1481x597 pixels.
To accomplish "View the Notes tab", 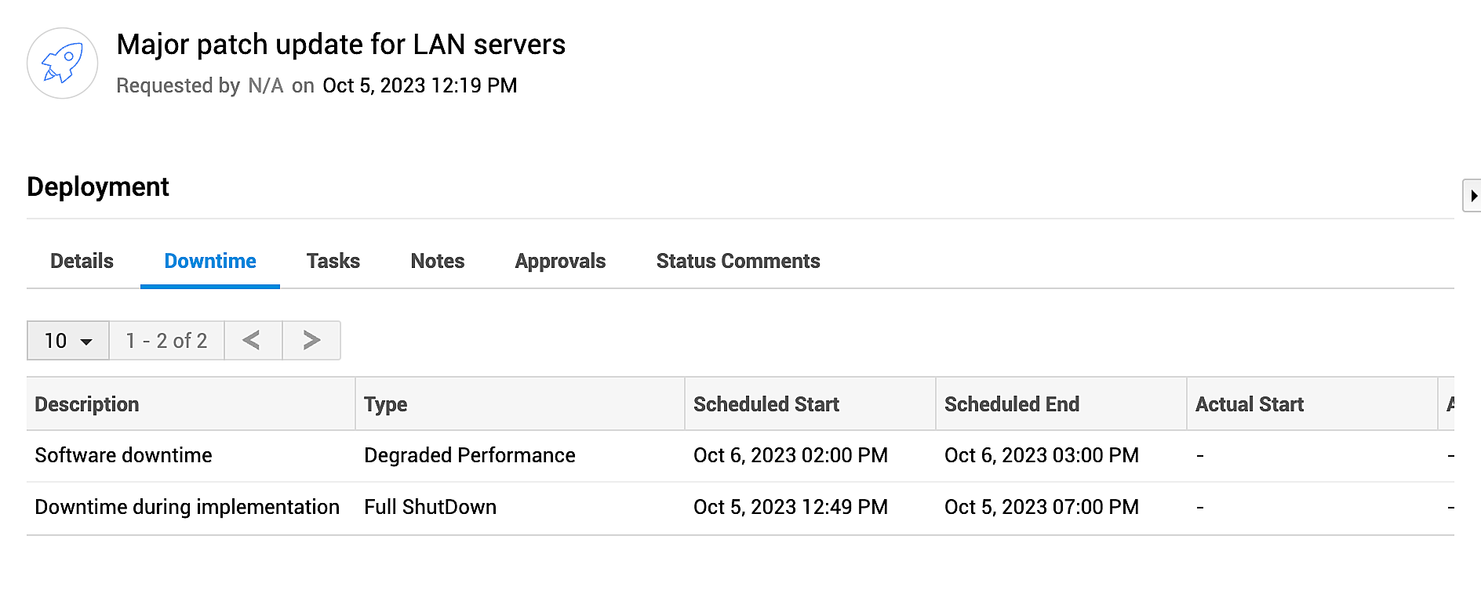I will click(437, 261).
